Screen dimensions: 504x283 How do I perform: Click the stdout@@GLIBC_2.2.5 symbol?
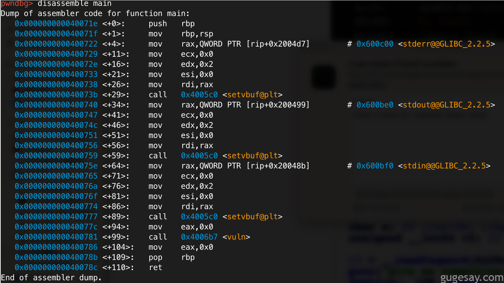[x=447, y=105]
